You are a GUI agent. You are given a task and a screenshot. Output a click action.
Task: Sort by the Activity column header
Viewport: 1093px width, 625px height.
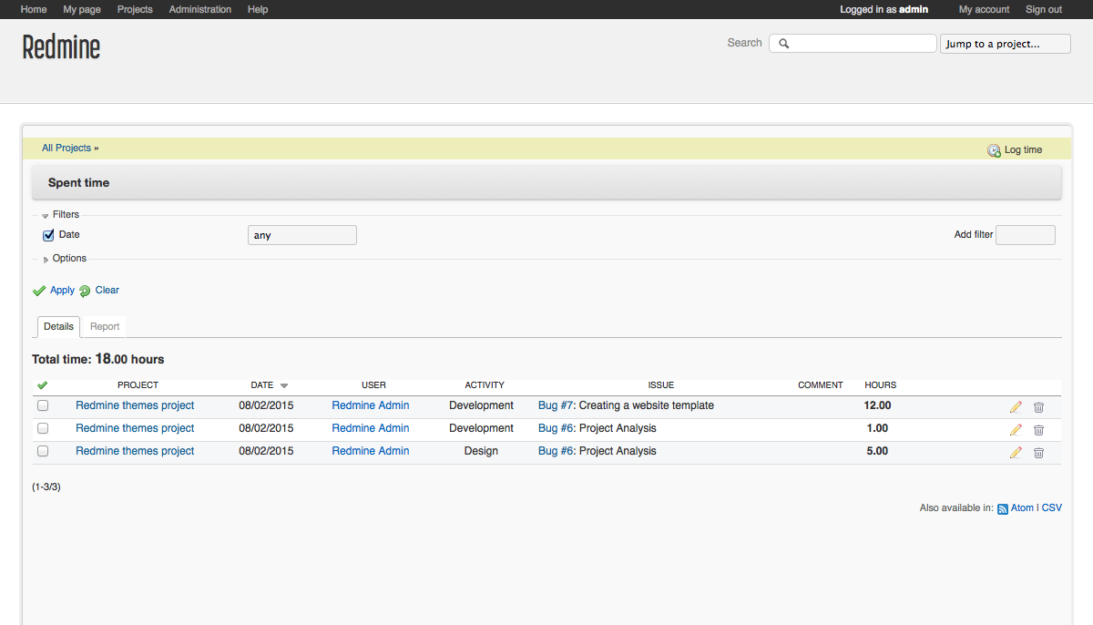coord(485,385)
